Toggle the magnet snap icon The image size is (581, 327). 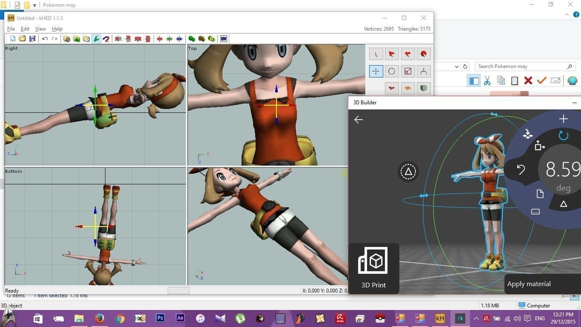(106, 39)
